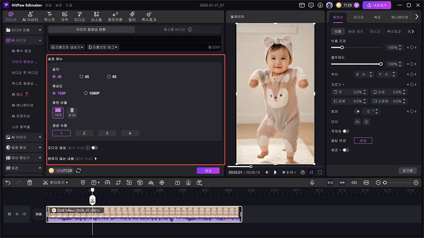Expand the Media Library dropdown
The width and height of the screenshot is (424, 238).
(x=40, y=30)
